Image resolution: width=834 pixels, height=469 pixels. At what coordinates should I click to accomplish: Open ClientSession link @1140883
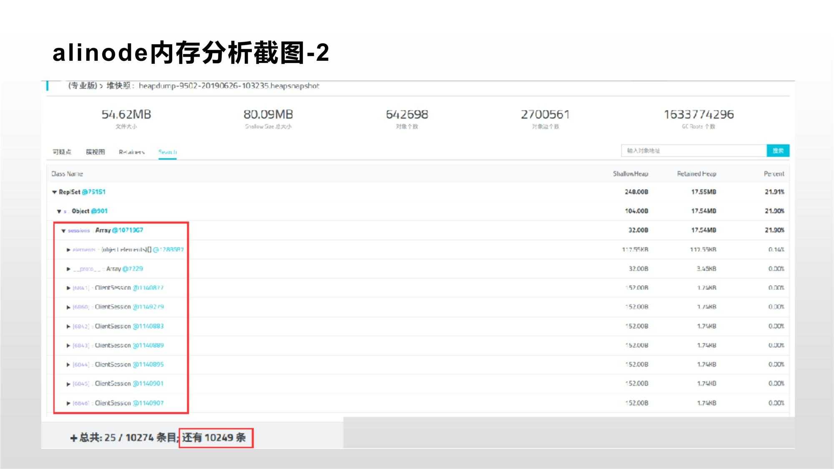[x=148, y=326]
